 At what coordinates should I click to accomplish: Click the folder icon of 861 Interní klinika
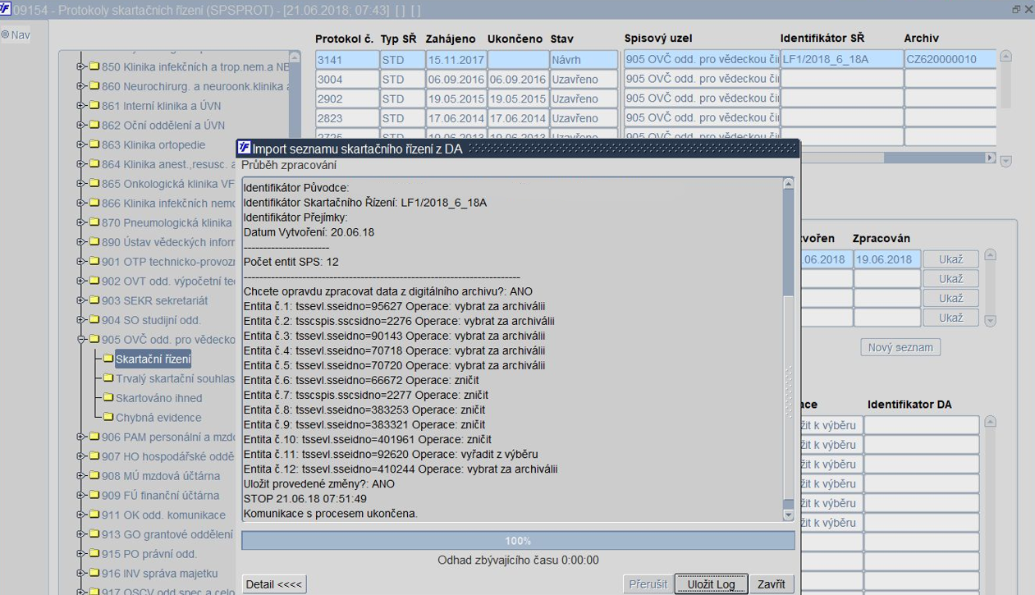(x=94, y=106)
